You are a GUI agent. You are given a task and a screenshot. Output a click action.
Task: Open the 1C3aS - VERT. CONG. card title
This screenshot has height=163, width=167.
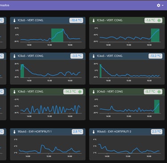pyautogui.click(x=110, y=20)
